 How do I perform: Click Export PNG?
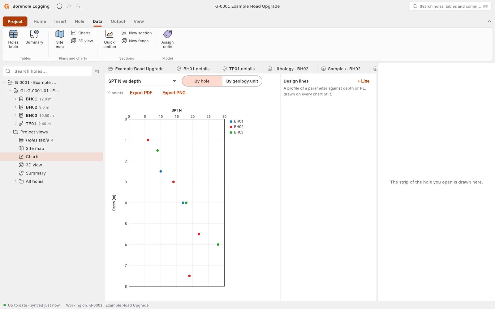point(174,93)
